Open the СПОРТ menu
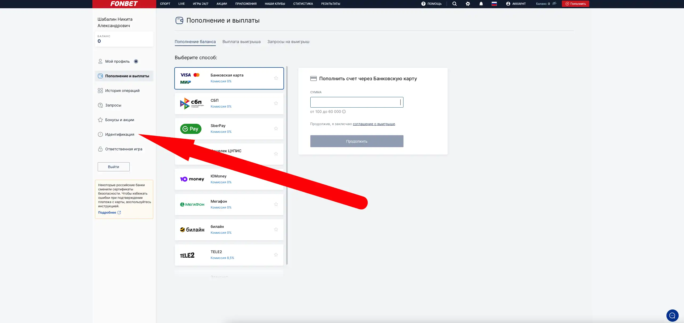The height and width of the screenshot is (323, 684). point(165,4)
